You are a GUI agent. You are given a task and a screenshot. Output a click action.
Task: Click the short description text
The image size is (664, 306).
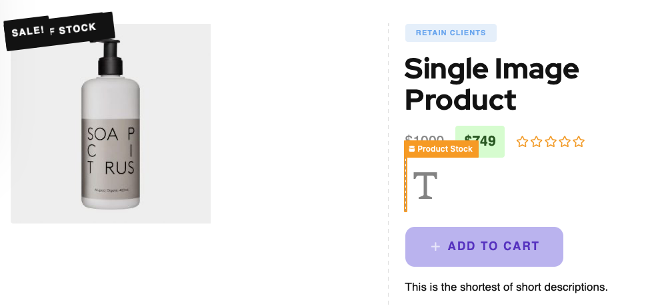click(x=506, y=287)
